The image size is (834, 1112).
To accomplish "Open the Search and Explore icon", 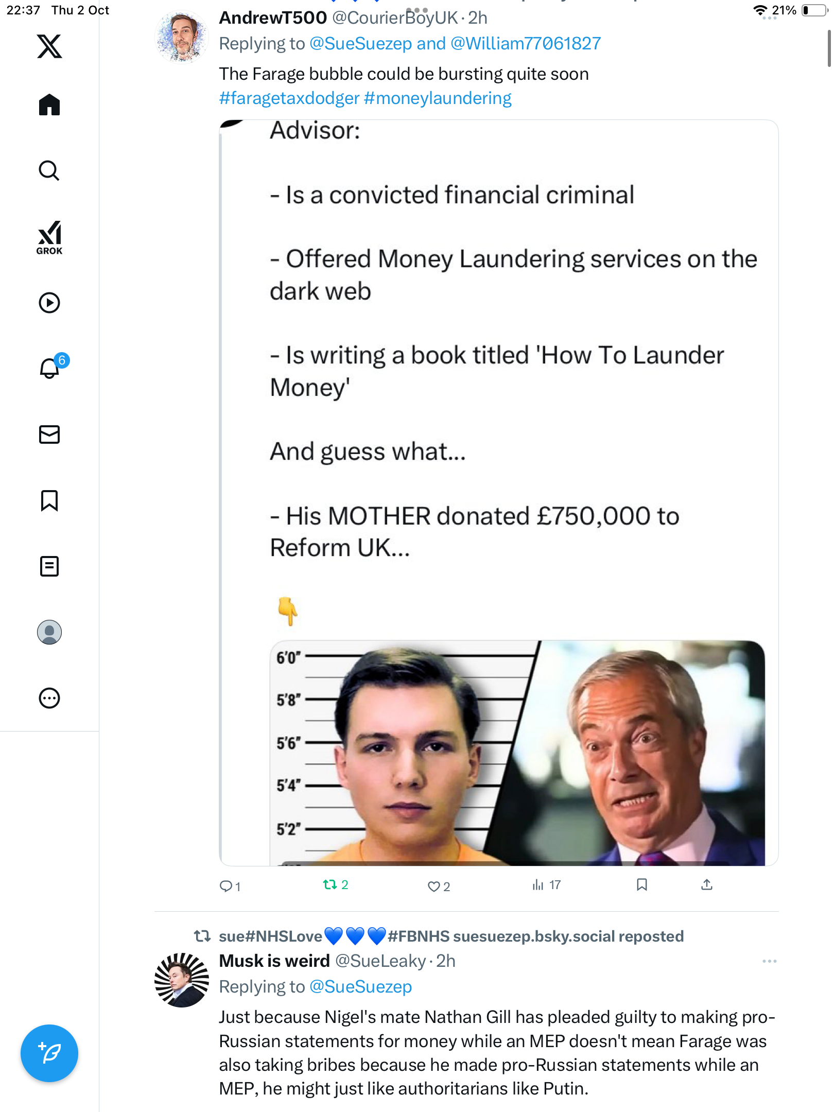I will 49,171.
